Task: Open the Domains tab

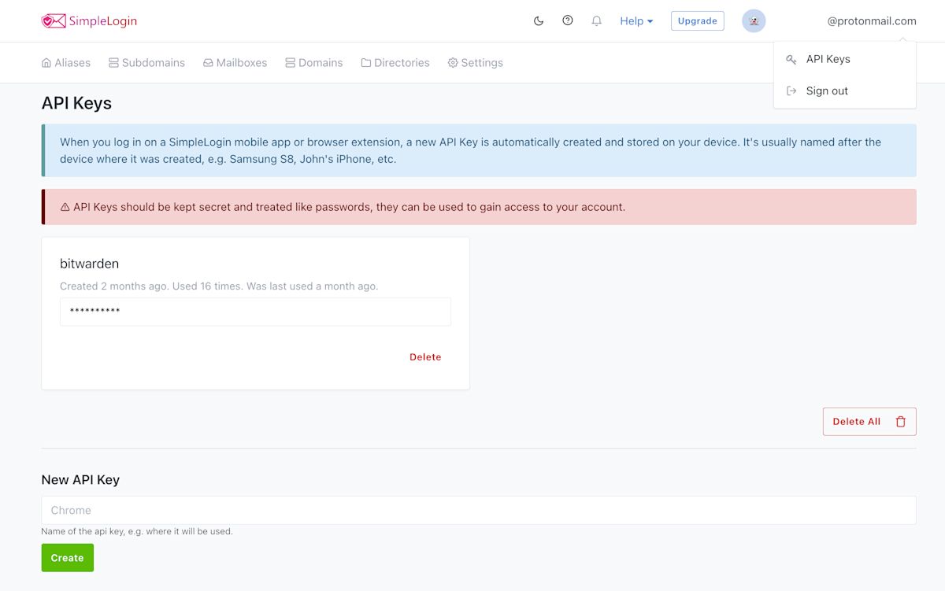Action: (314, 63)
